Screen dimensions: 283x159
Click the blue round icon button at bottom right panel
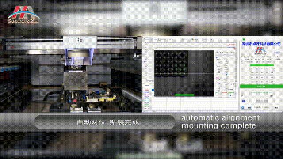246,108
